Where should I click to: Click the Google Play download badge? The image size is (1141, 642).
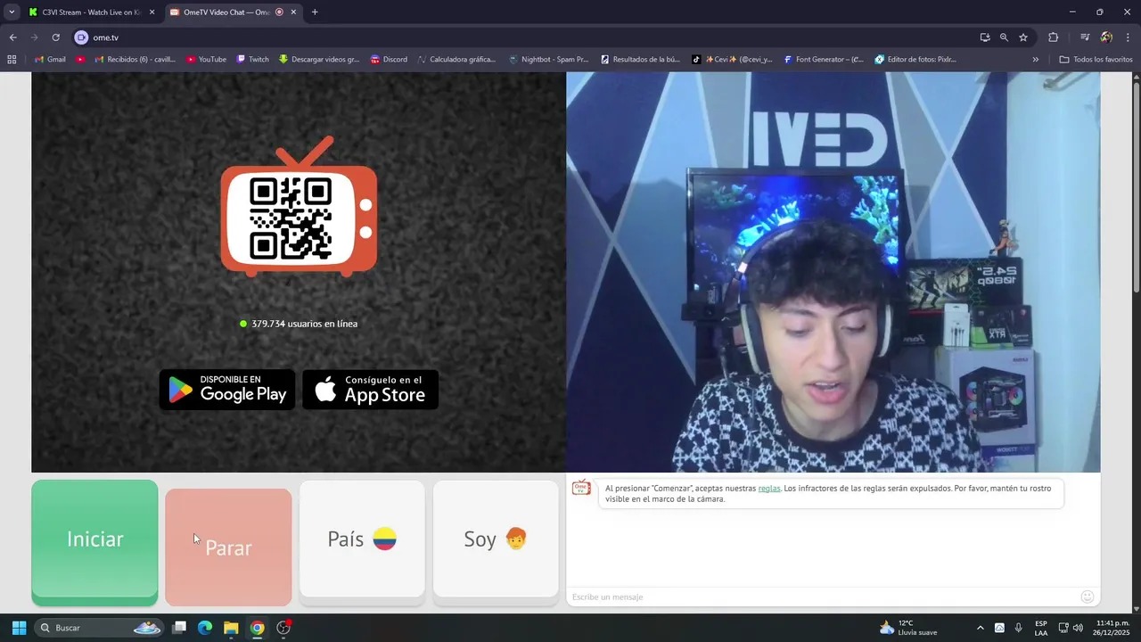[x=227, y=390]
